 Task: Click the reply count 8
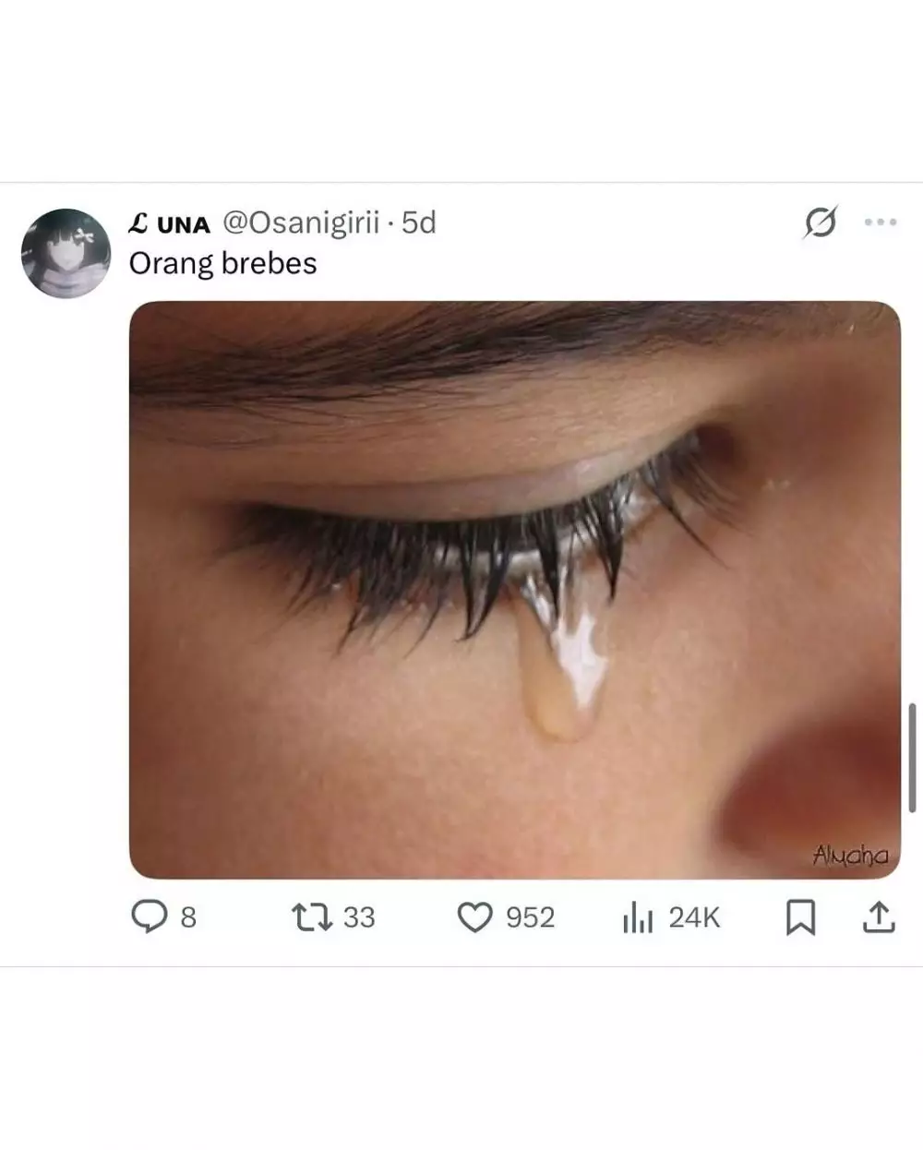tap(188, 917)
